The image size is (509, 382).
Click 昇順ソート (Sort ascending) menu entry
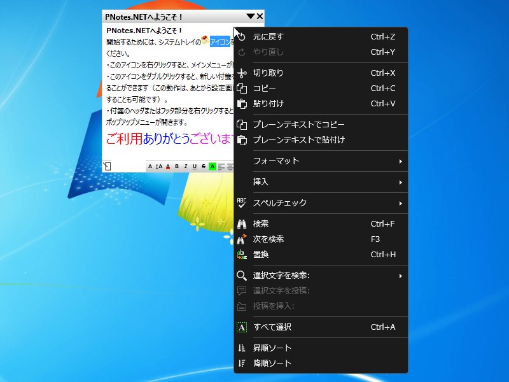[321, 348]
